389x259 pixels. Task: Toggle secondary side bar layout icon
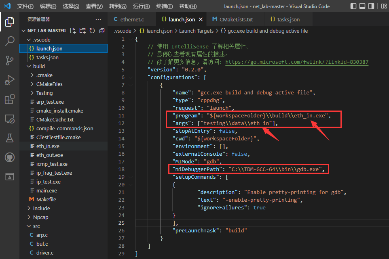click(x=371, y=6)
